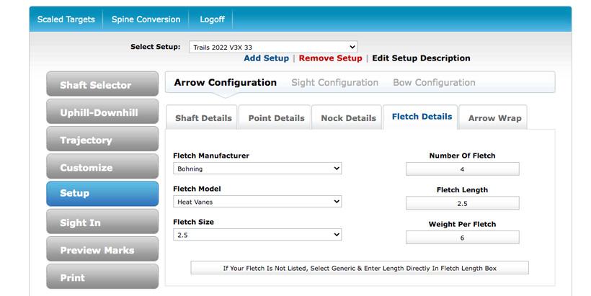
Task: Click the Add Setup link
Action: (x=266, y=58)
